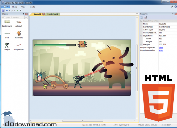Open the Home ribbon tab
This screenshot has height=128, width=177.
15,7
